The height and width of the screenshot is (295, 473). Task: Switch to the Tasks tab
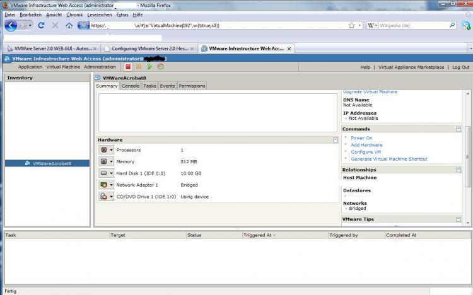[x=149, y=86]
